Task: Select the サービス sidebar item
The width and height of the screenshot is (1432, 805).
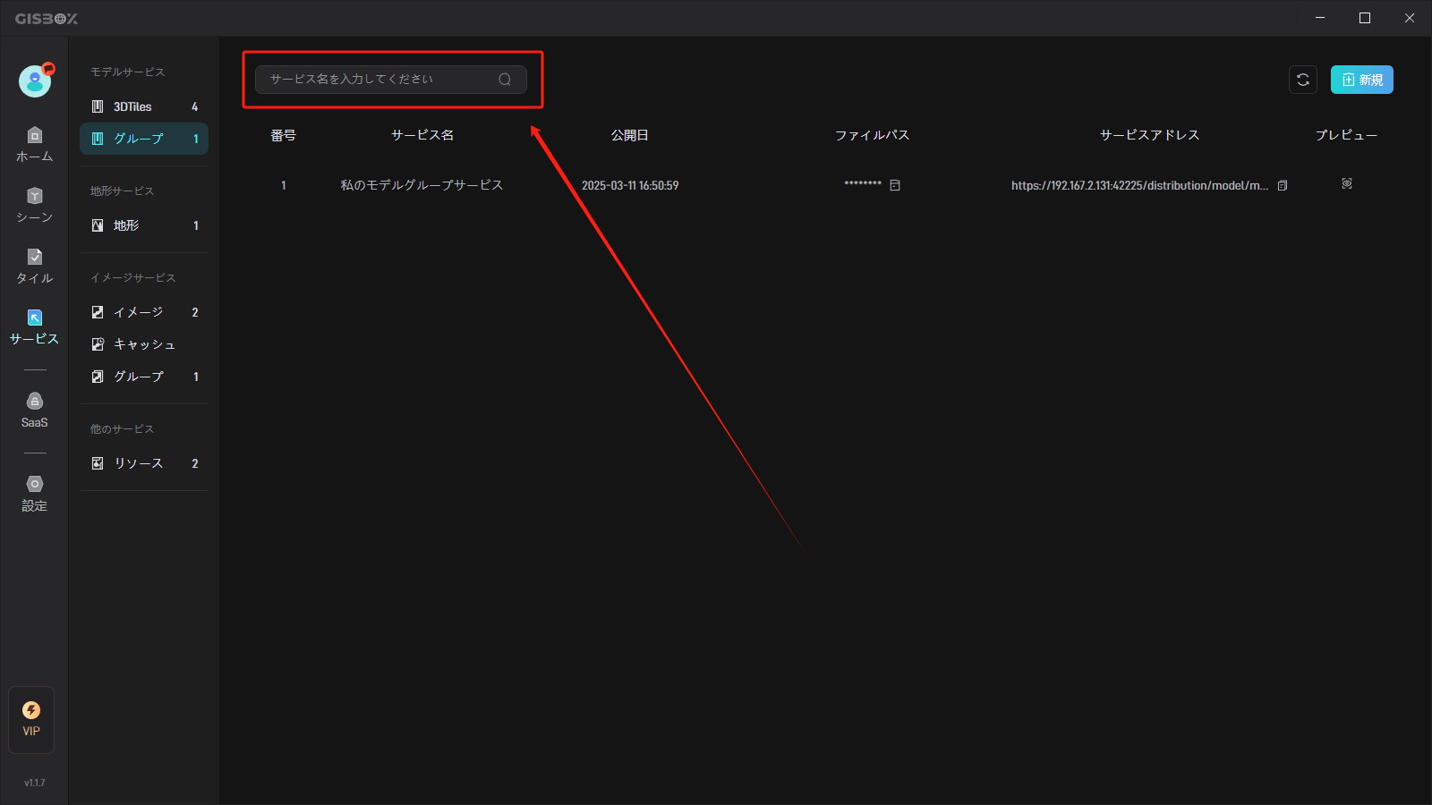Action: point(34,327)
